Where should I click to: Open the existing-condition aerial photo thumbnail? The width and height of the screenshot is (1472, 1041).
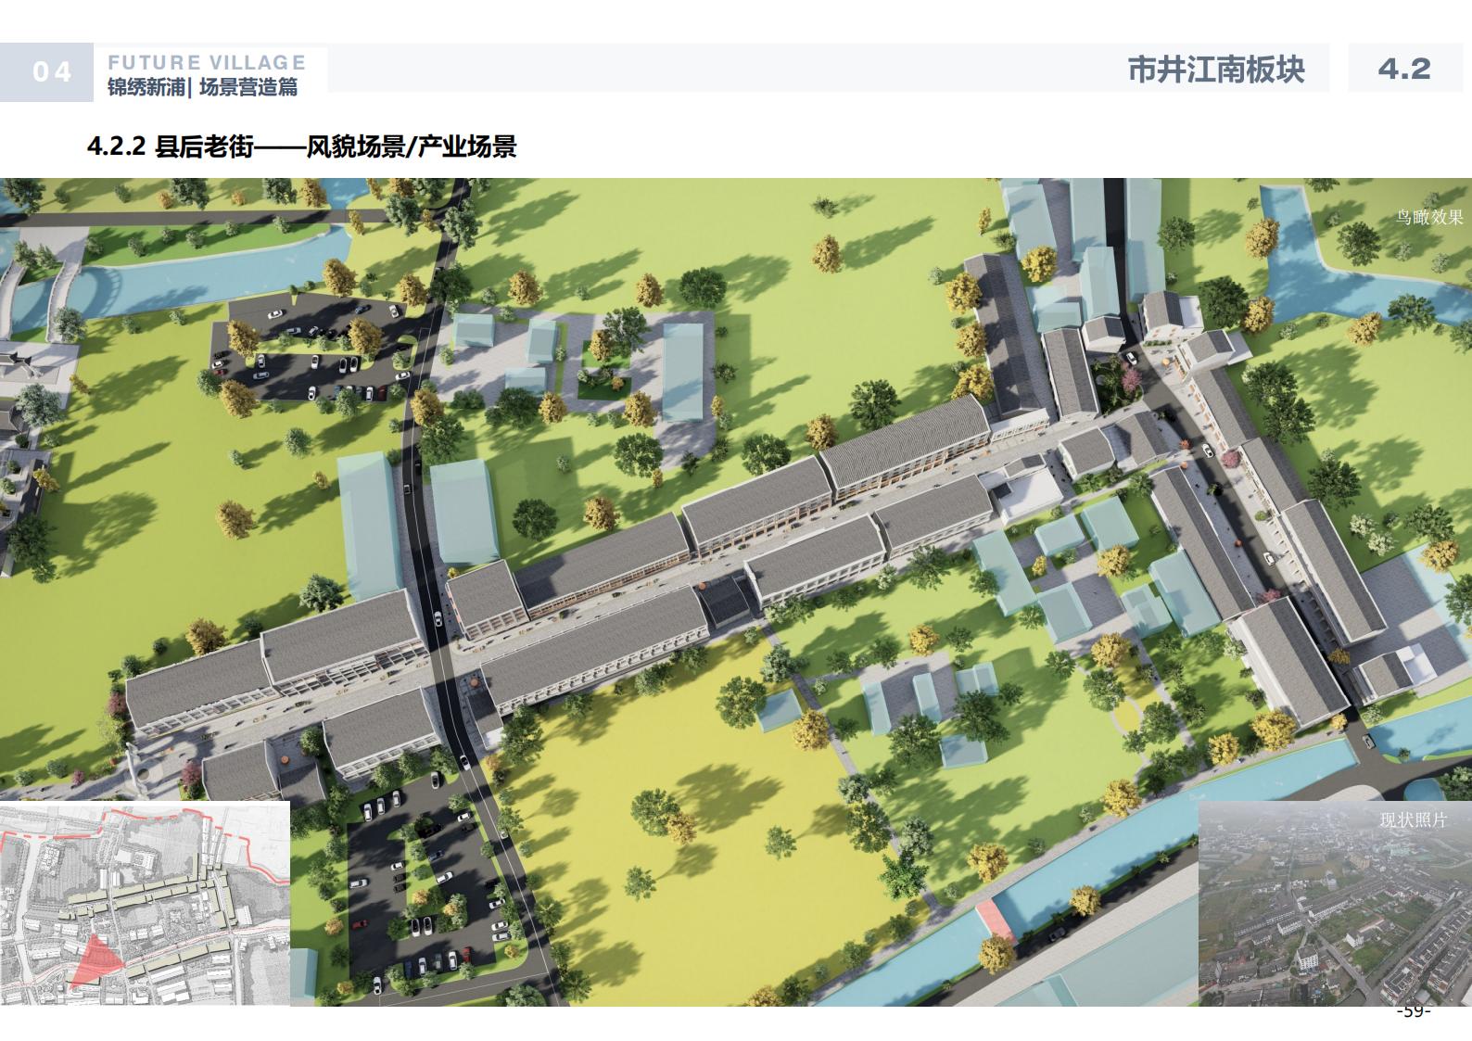(1335, 904)
